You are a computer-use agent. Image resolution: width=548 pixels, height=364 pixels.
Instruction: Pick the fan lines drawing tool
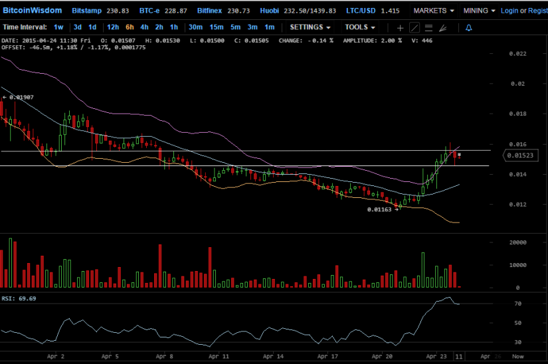pyautogui.click(x=443, y=27)
